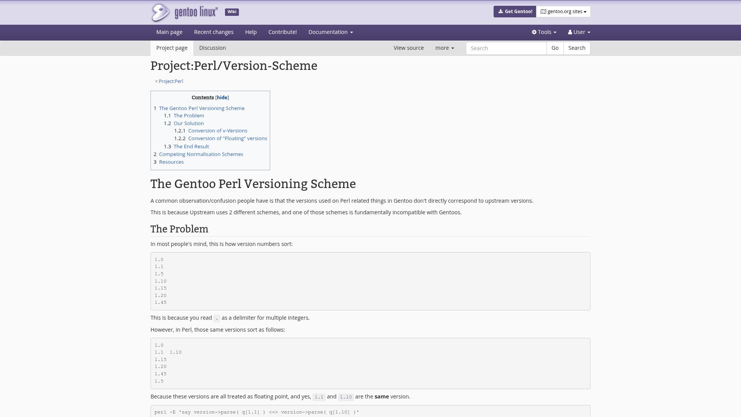Switch to the Discussion tab
Screen dimensions: 741x417
(213, 48)
